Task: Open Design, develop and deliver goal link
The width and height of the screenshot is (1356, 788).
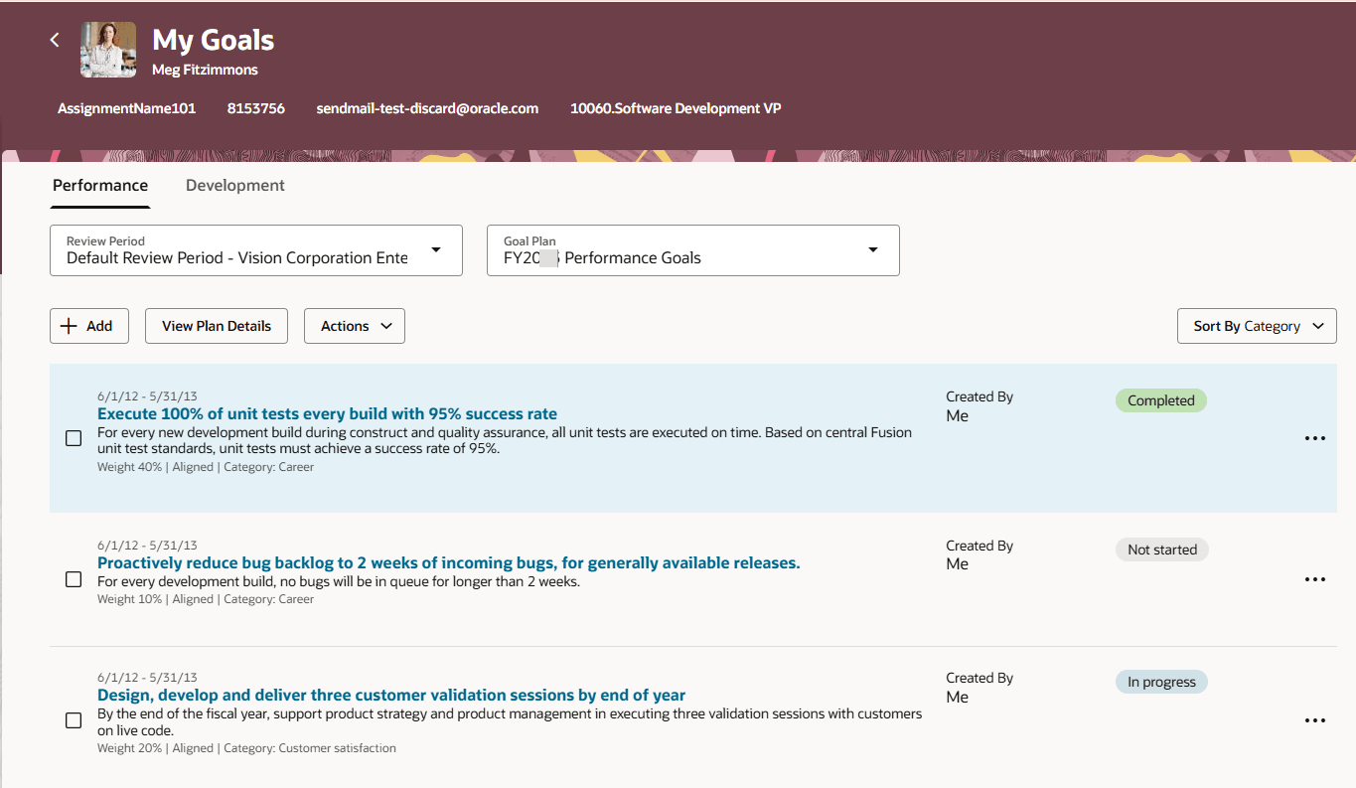Action: [391, 696]
